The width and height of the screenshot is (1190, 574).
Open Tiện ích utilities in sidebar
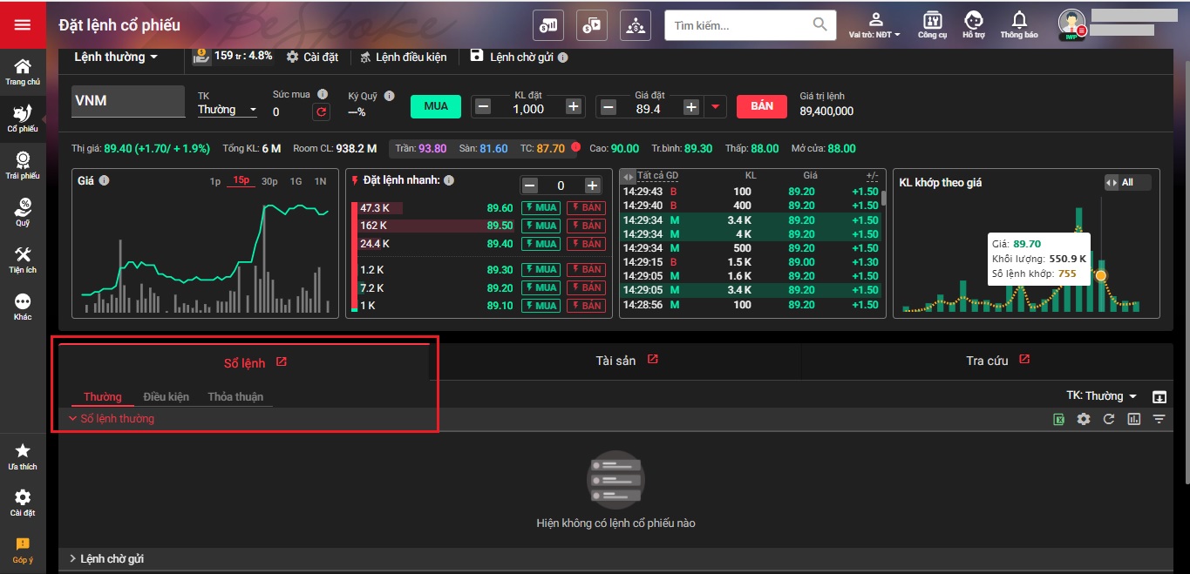tap(23, 259)
